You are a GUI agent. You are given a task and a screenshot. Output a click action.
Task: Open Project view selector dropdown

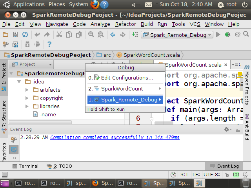click(32, 64)
